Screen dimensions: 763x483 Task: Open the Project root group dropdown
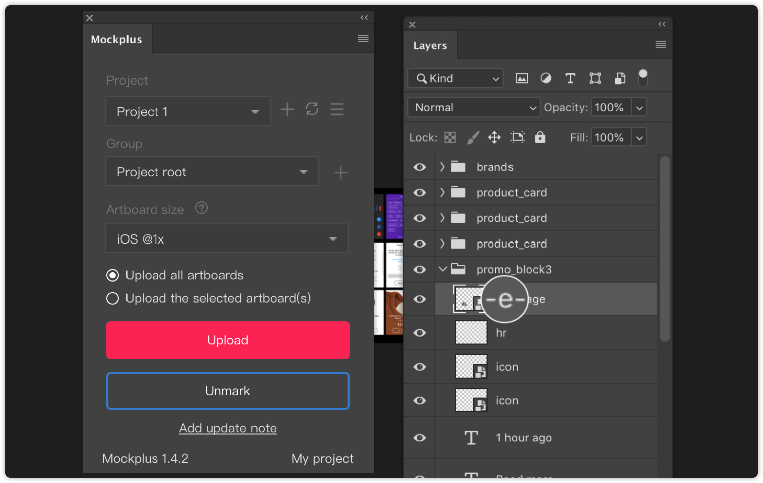coord(212,171)
